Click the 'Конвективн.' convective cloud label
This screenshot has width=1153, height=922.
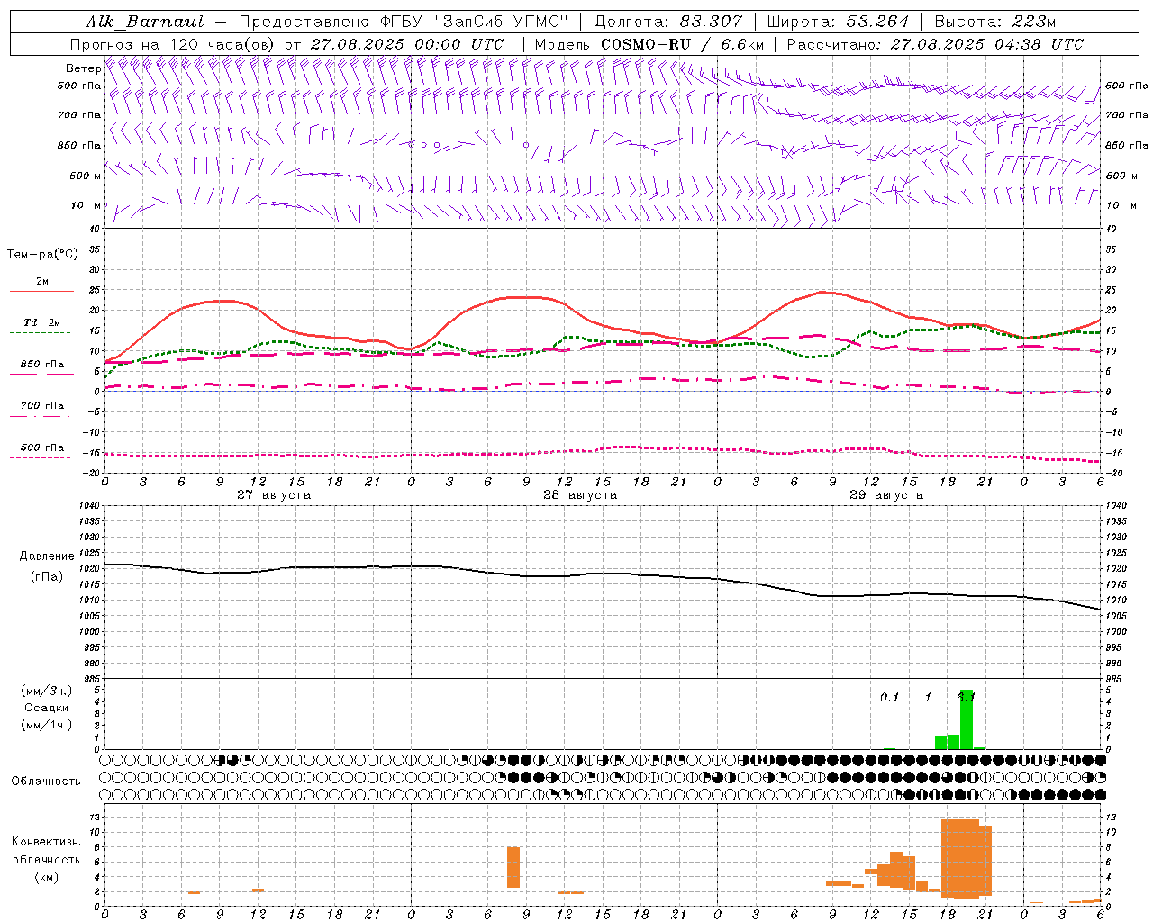(x=47, y=842)
